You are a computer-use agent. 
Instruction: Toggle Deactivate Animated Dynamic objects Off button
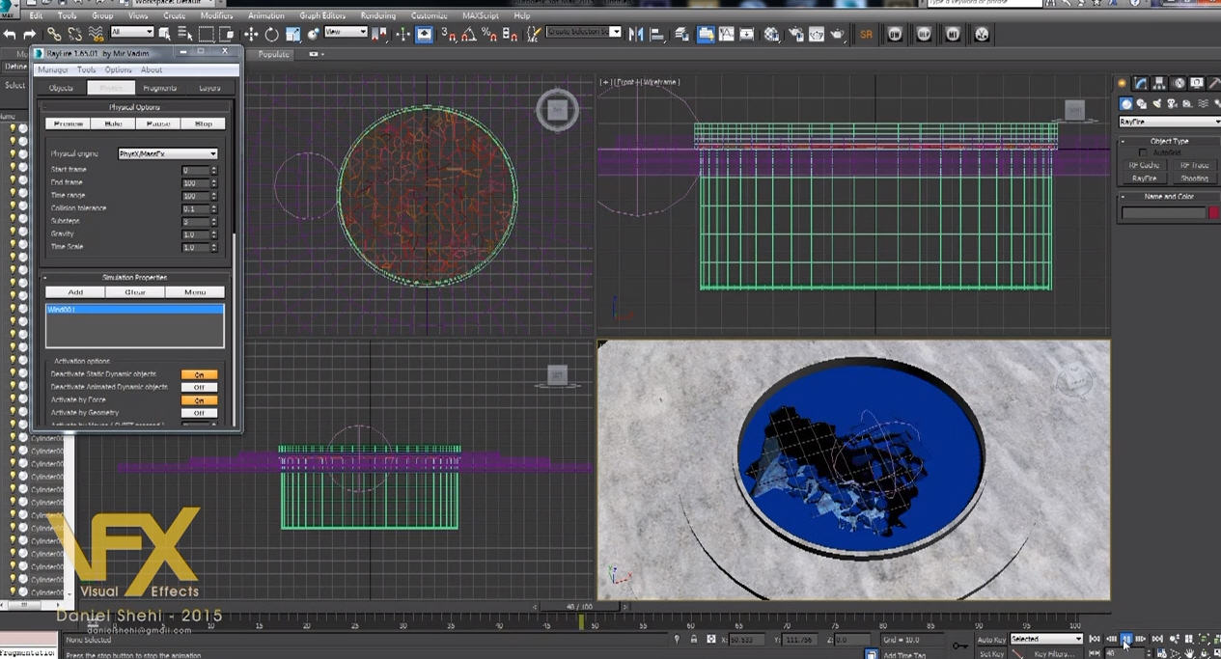199,387
